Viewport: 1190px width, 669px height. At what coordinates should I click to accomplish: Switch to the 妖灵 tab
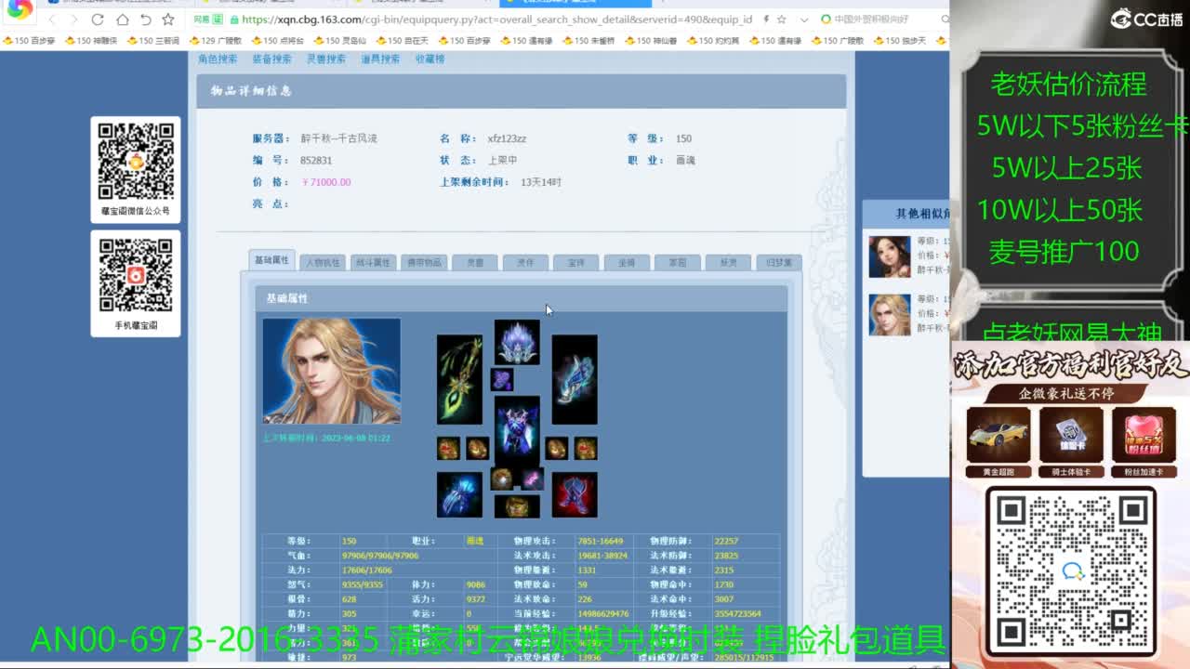point(728,262)
